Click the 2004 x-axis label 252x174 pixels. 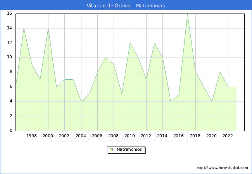tap(81, 136)
